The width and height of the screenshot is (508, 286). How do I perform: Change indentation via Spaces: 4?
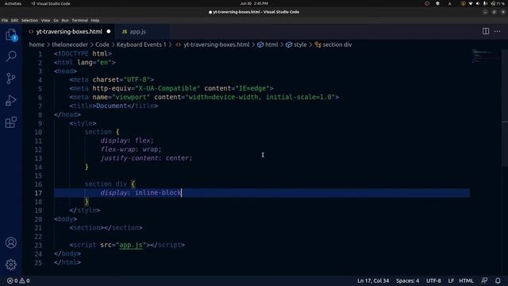[407, 280]
